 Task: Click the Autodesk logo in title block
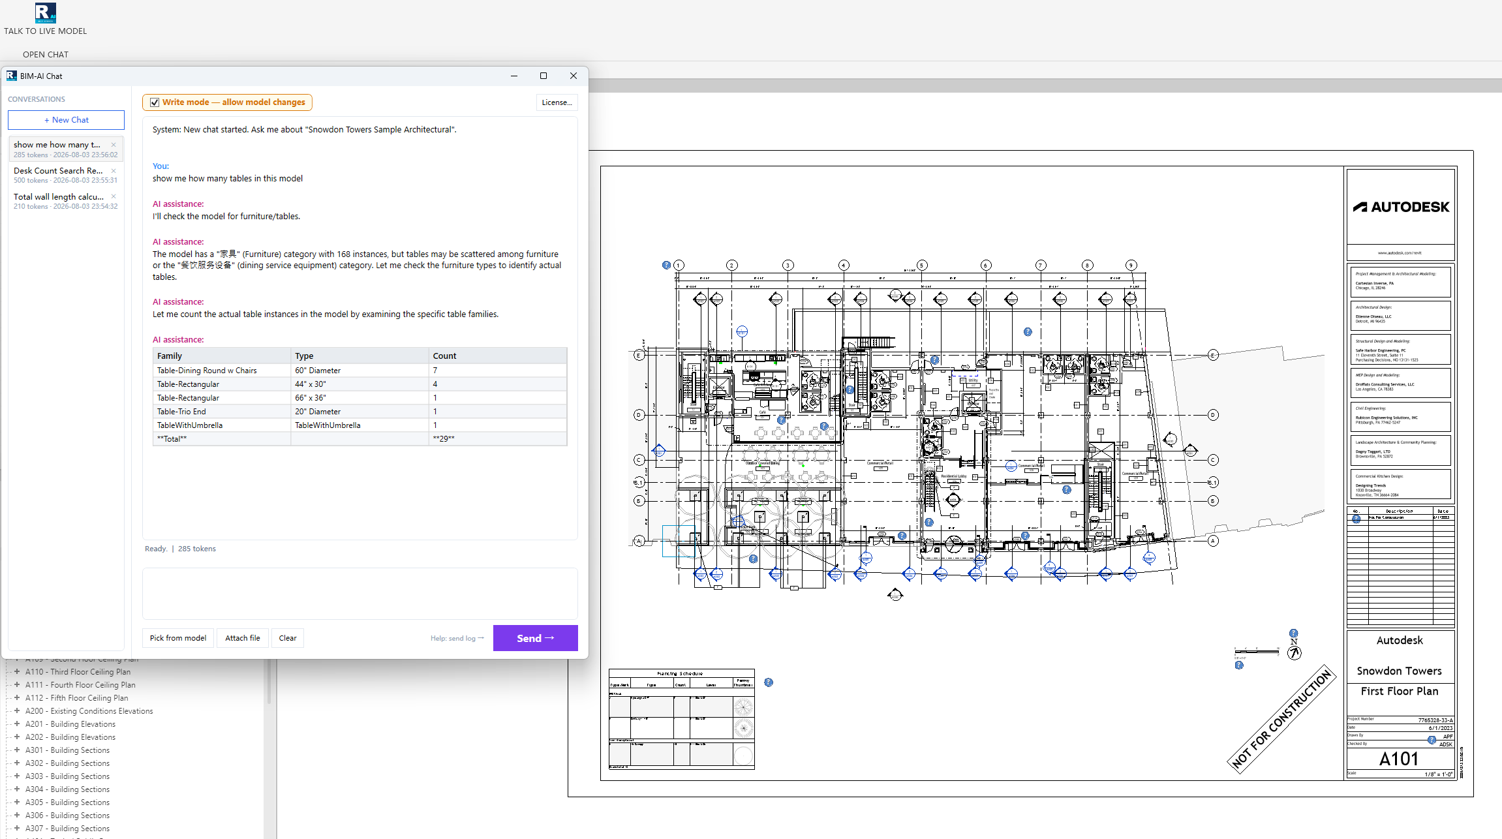pos(1400,207)
